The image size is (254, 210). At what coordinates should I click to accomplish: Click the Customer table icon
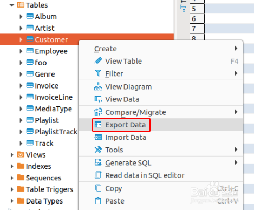[x=30, y=39]
